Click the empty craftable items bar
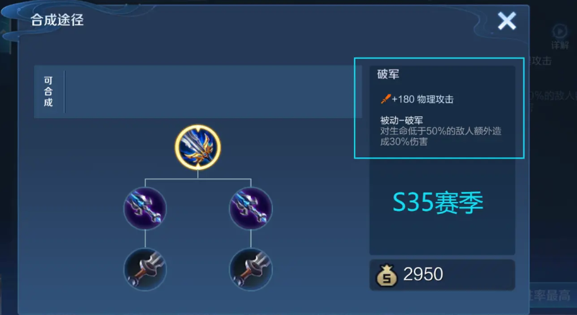Viewport: 577px width, 315px height. pos(213,92)
